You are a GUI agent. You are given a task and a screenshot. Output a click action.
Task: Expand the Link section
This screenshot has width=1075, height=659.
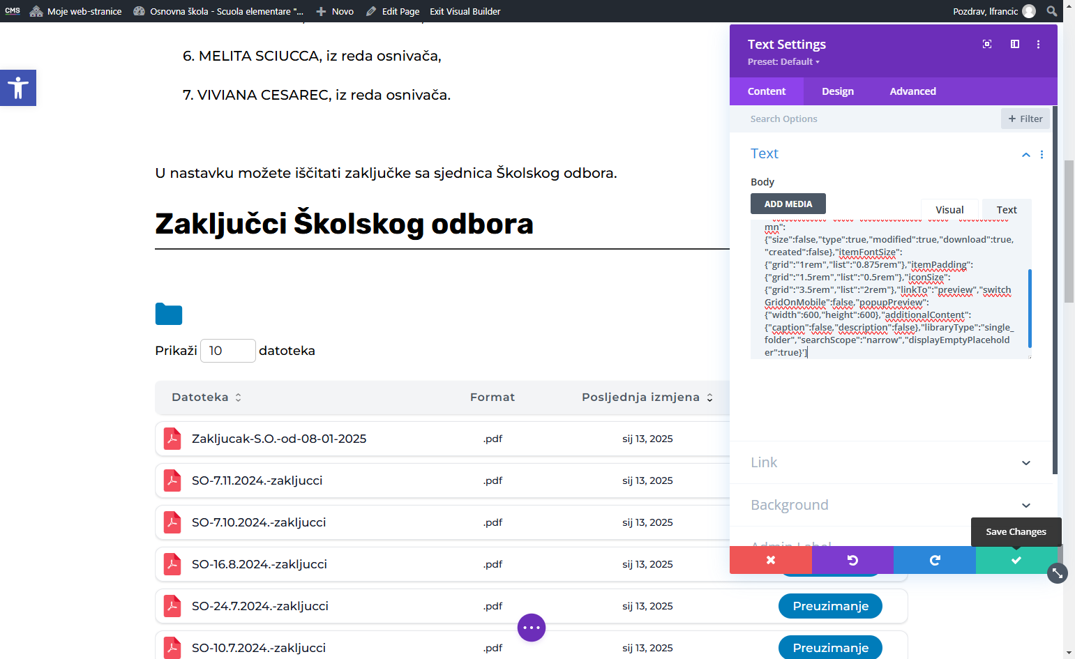tap(891, 462)
